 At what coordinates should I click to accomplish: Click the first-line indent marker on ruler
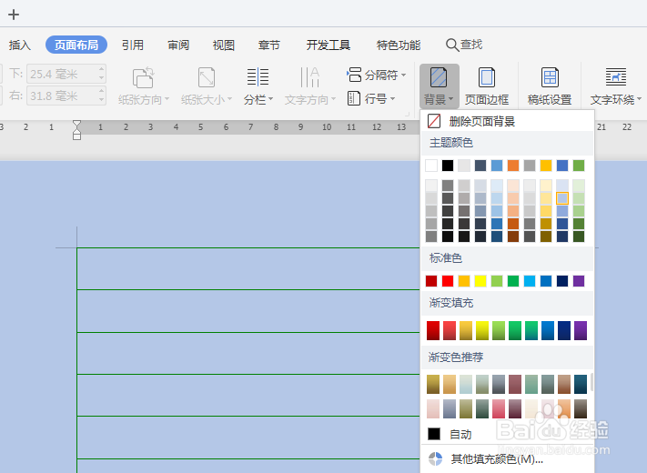coord(76,125)
